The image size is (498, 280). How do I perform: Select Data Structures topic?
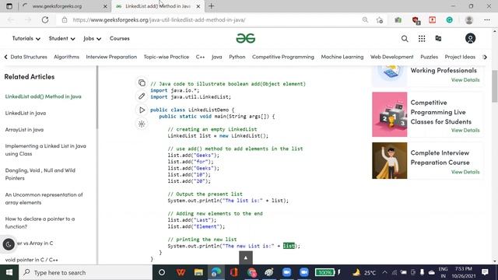click(x=29, y=57)
